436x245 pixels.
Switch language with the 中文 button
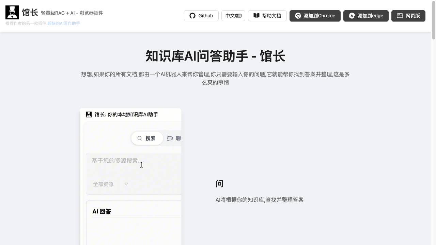click(233, 16)
